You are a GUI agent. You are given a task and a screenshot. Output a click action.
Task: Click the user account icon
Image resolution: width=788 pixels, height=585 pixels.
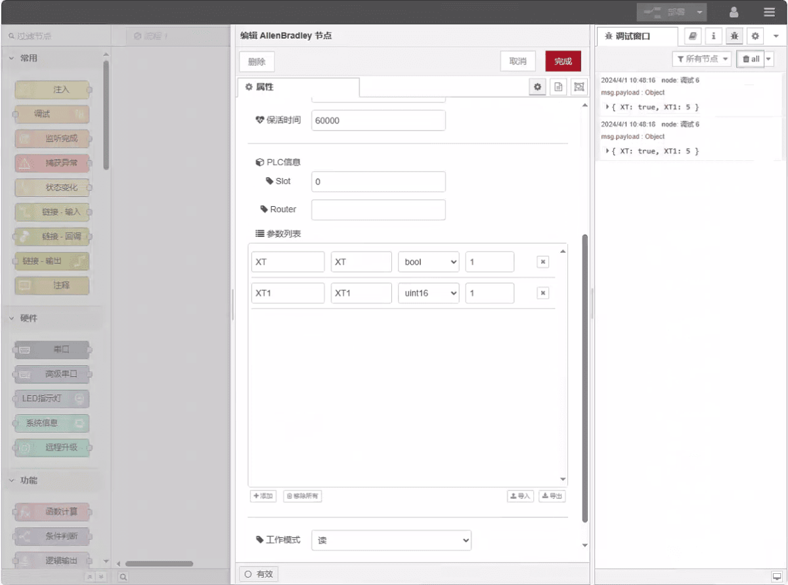[x=734, y=12]
